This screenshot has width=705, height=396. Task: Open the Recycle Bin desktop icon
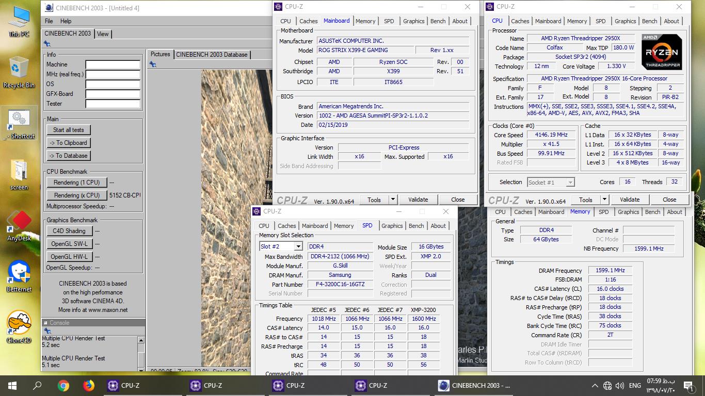coord(19,73)
